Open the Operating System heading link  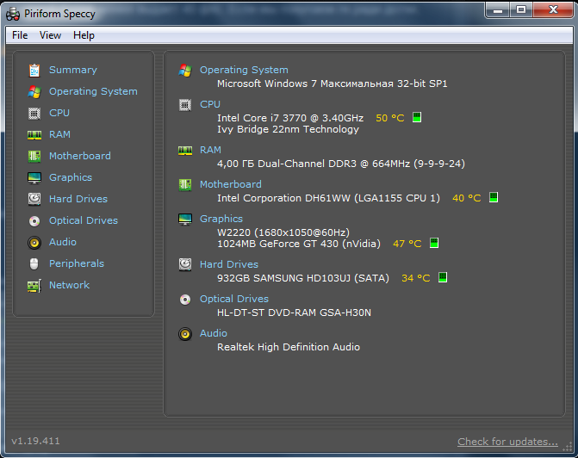tap(244, 70)
